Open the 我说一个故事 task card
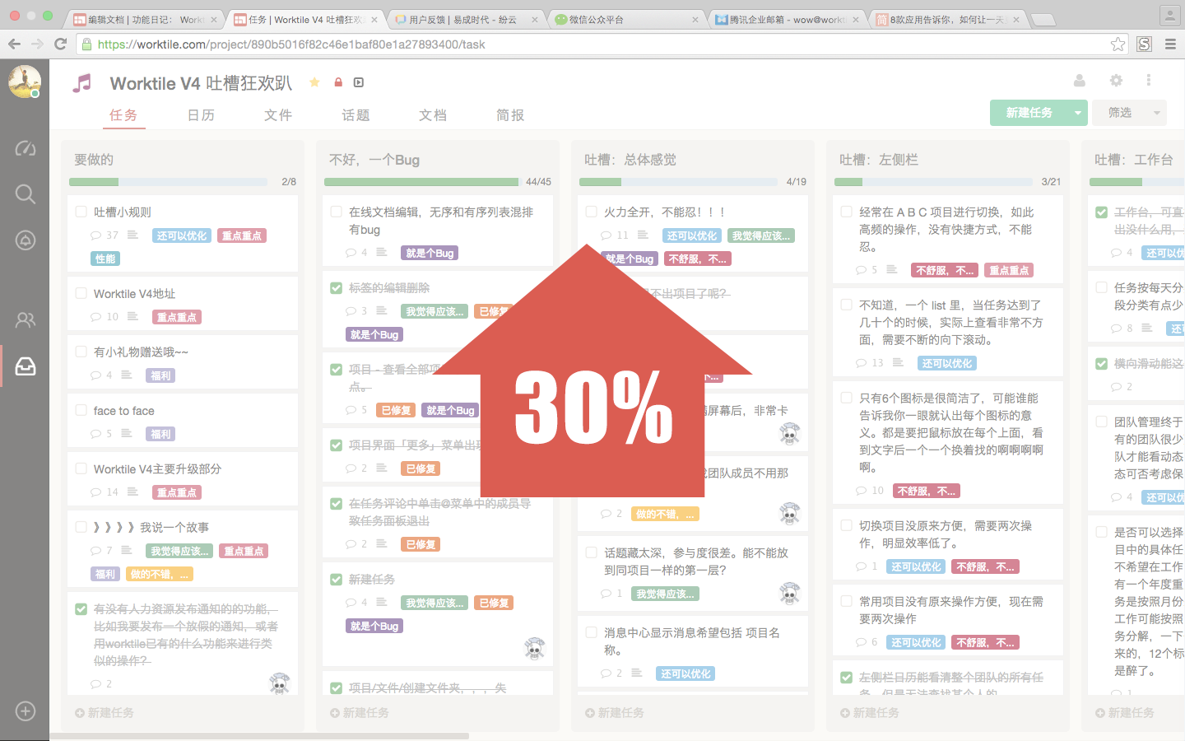 (183, 550)
